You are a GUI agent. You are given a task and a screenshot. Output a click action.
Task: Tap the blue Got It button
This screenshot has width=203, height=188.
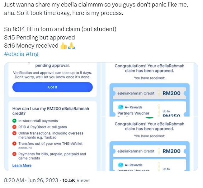(52, 87)
